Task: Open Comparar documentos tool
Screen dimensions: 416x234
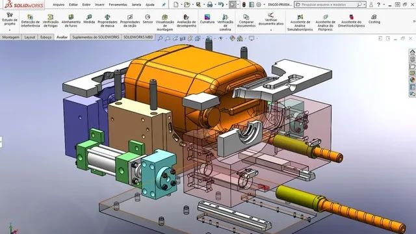Action: [x=246, y=21]
